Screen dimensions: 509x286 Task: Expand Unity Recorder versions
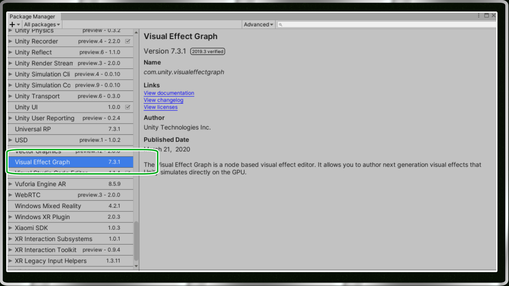click(x=10, y=41)
